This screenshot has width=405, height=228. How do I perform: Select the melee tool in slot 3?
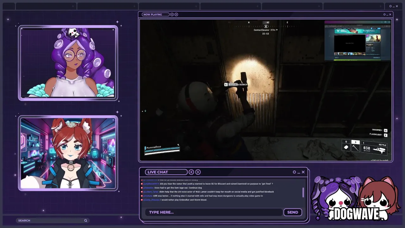[x=355, y=146]
